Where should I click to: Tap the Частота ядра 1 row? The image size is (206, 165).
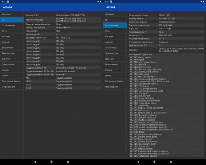click(63, 41)
